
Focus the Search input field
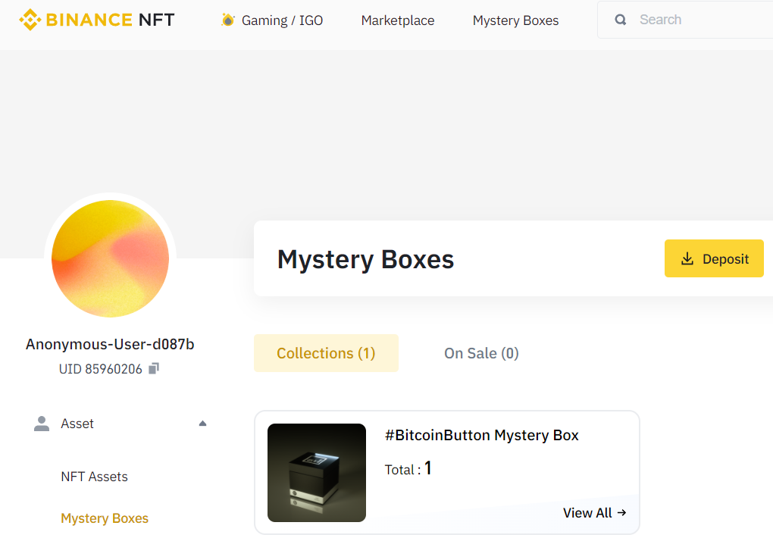pyautogui.click(x=685, y=20)
